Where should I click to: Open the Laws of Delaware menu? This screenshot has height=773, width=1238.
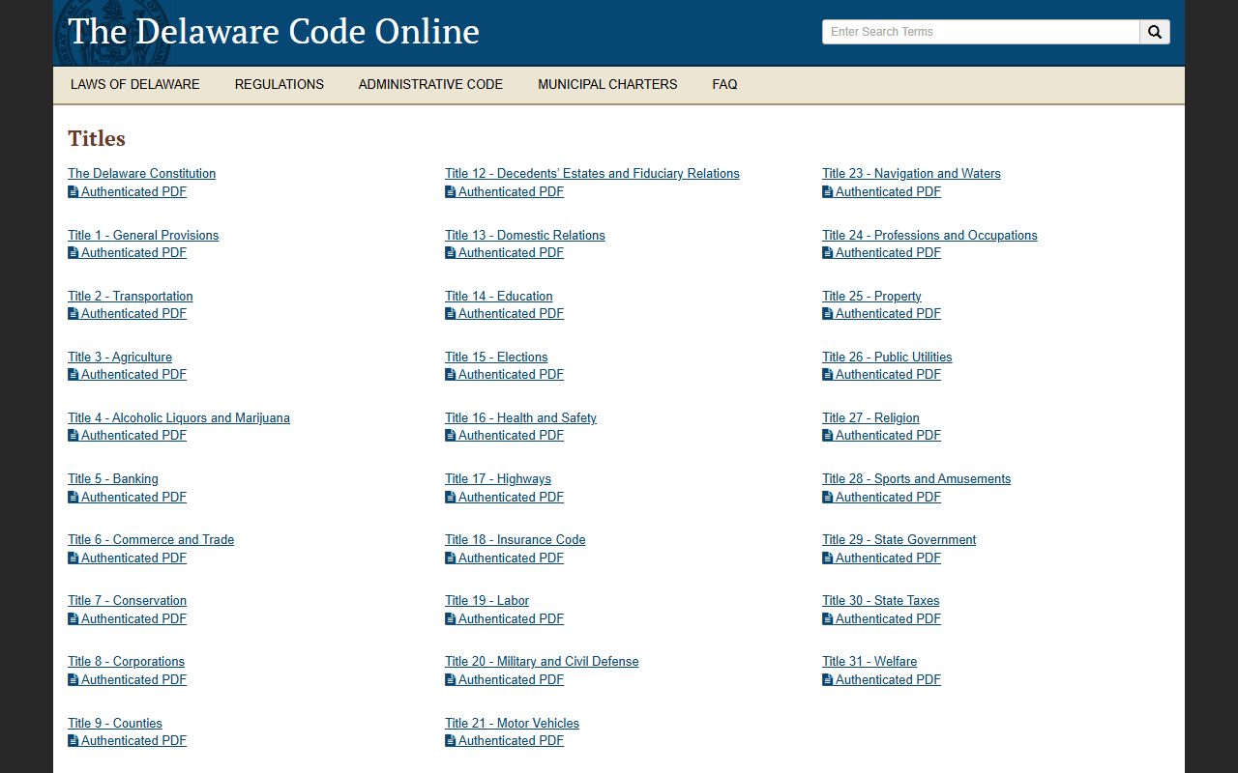click(x=135, y=84)
